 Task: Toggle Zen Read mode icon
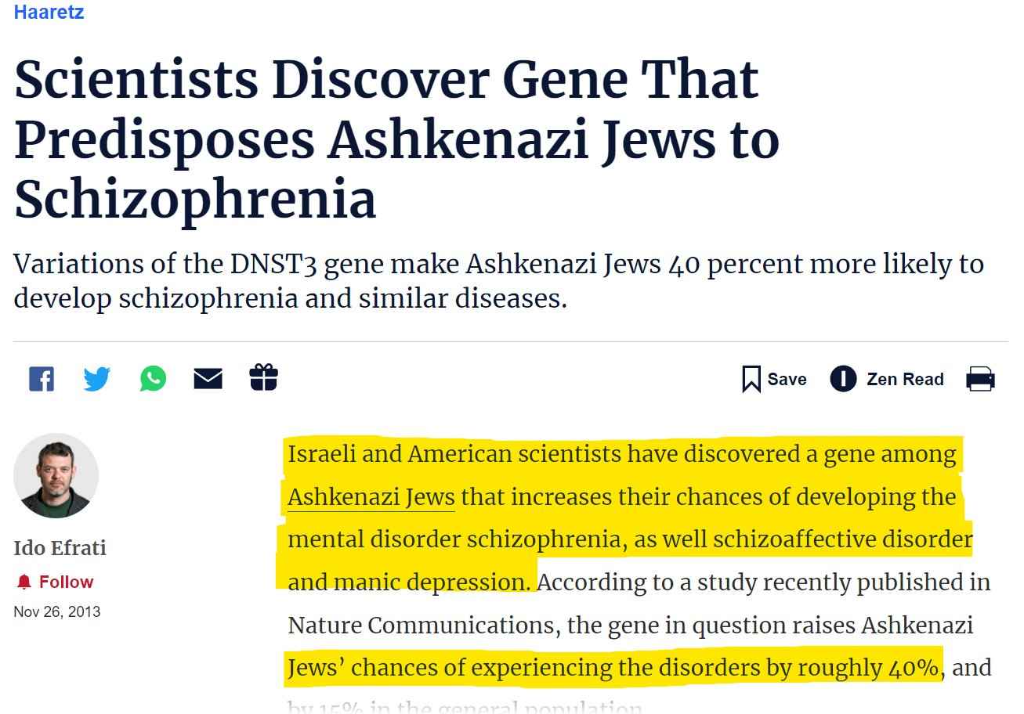click(843, 379)
